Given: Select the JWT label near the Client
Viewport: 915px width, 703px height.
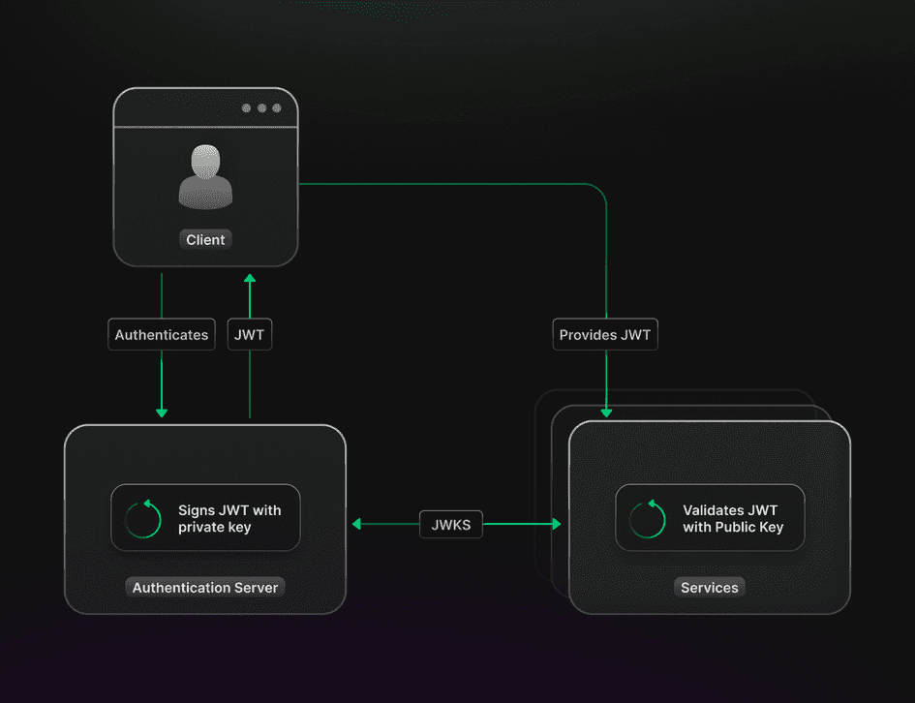Looking at the screenshot, I should coord(249,335).
